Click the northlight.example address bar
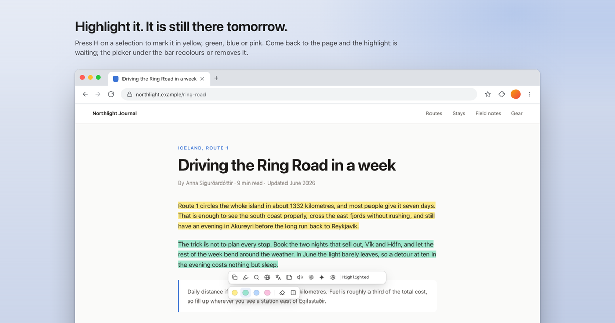615x323 pixels. [x=299, y=94]
